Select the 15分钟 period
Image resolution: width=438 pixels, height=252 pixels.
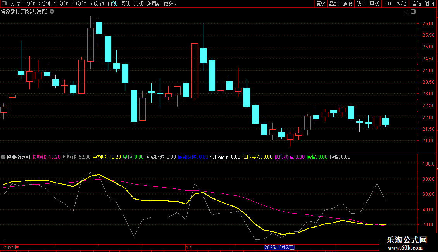pyautogui.click(x=61, y=3)
